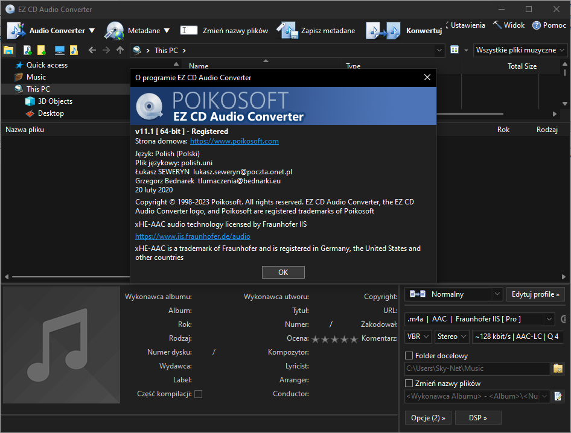This screenshot has width=571, height=433.
Task: Click the add folder icon
Action: tap(42, 50)
